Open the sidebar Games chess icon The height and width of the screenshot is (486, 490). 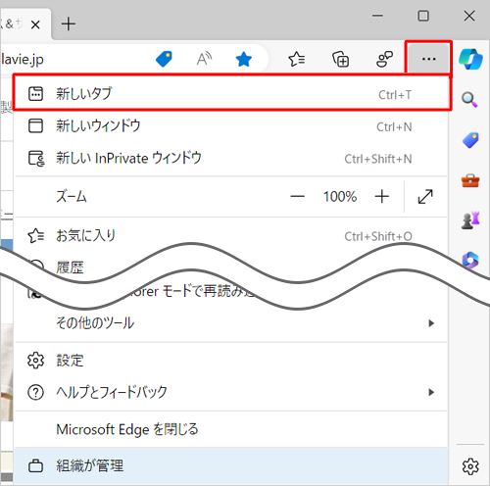click(470, 220)
